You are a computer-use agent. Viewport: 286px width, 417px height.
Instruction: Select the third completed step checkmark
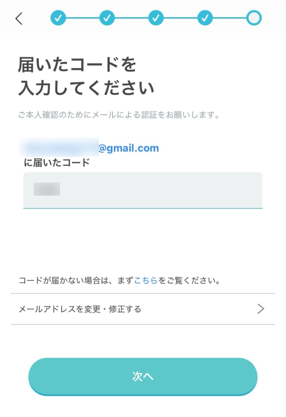point(156,18)
